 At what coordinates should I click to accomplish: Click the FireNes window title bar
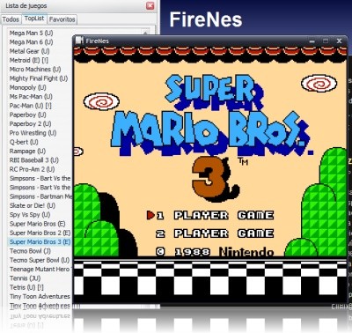(209, 41)
